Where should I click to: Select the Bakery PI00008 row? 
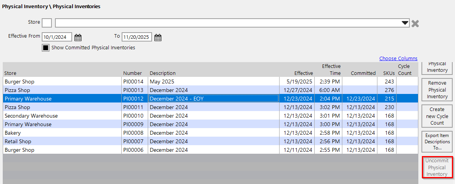(x=62, y=133)
